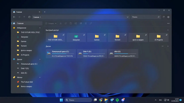The height and width of the screenshot is (103, 184).
Task: Click the forward navigation arrow
Action: [19, 17]
